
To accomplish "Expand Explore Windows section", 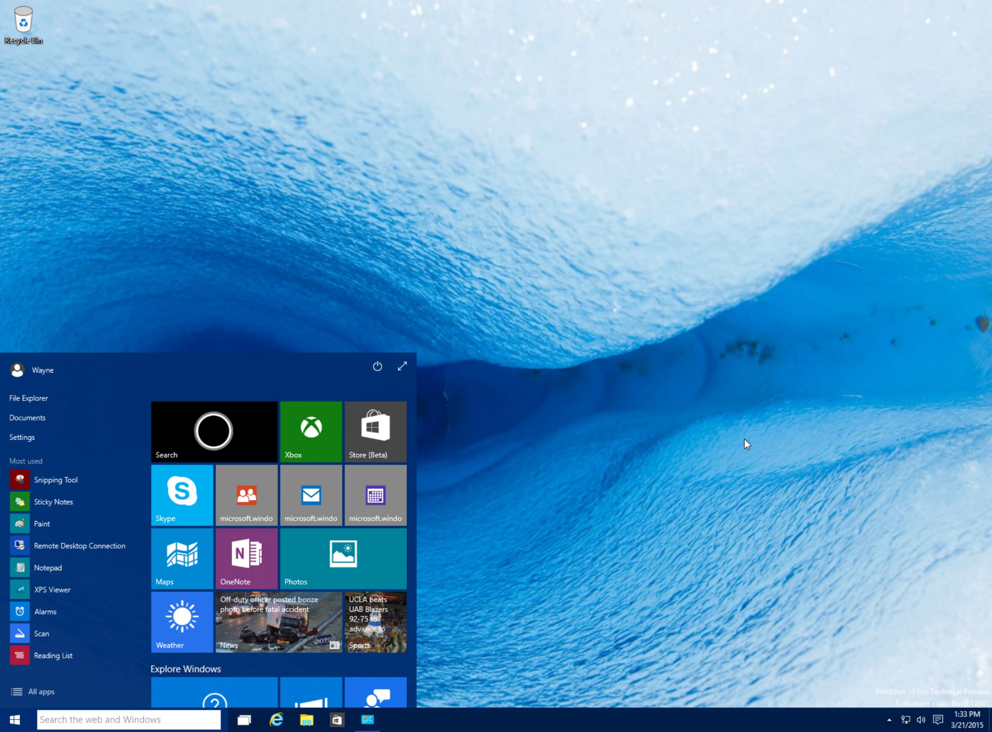I will pyautogui.click(x=185, y=668).
